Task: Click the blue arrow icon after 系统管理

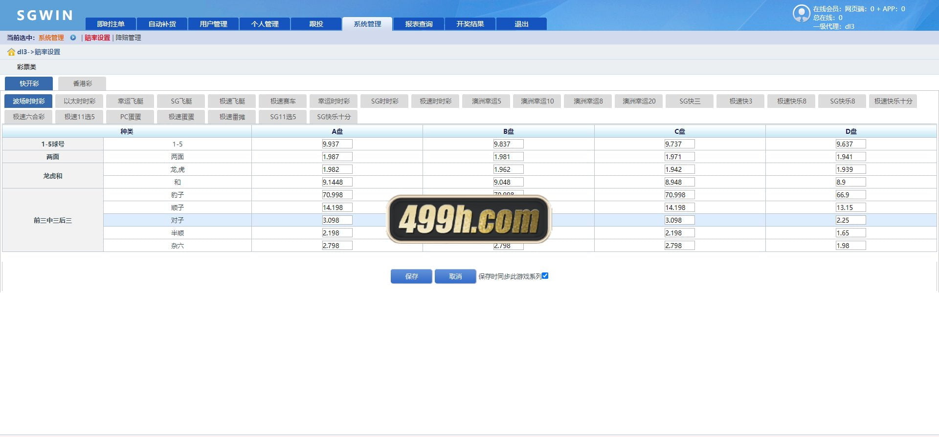Action: pos(73,38)
